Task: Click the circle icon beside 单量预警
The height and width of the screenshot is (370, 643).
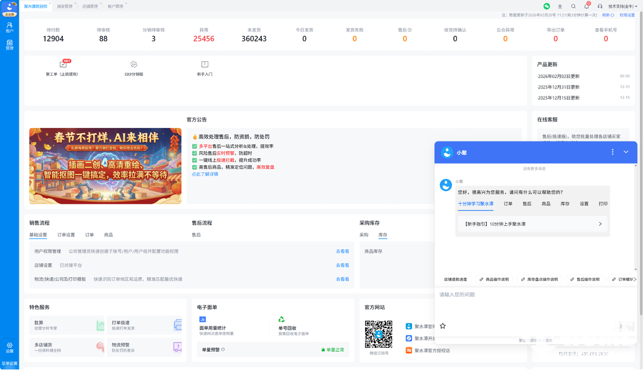Action: 223,350
